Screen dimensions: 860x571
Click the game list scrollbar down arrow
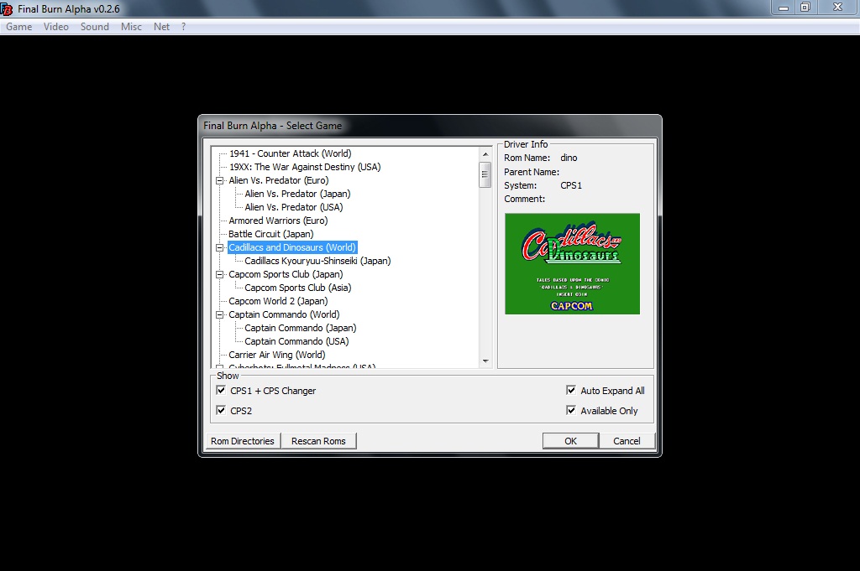pyautogui.click(x=485, y=361)
